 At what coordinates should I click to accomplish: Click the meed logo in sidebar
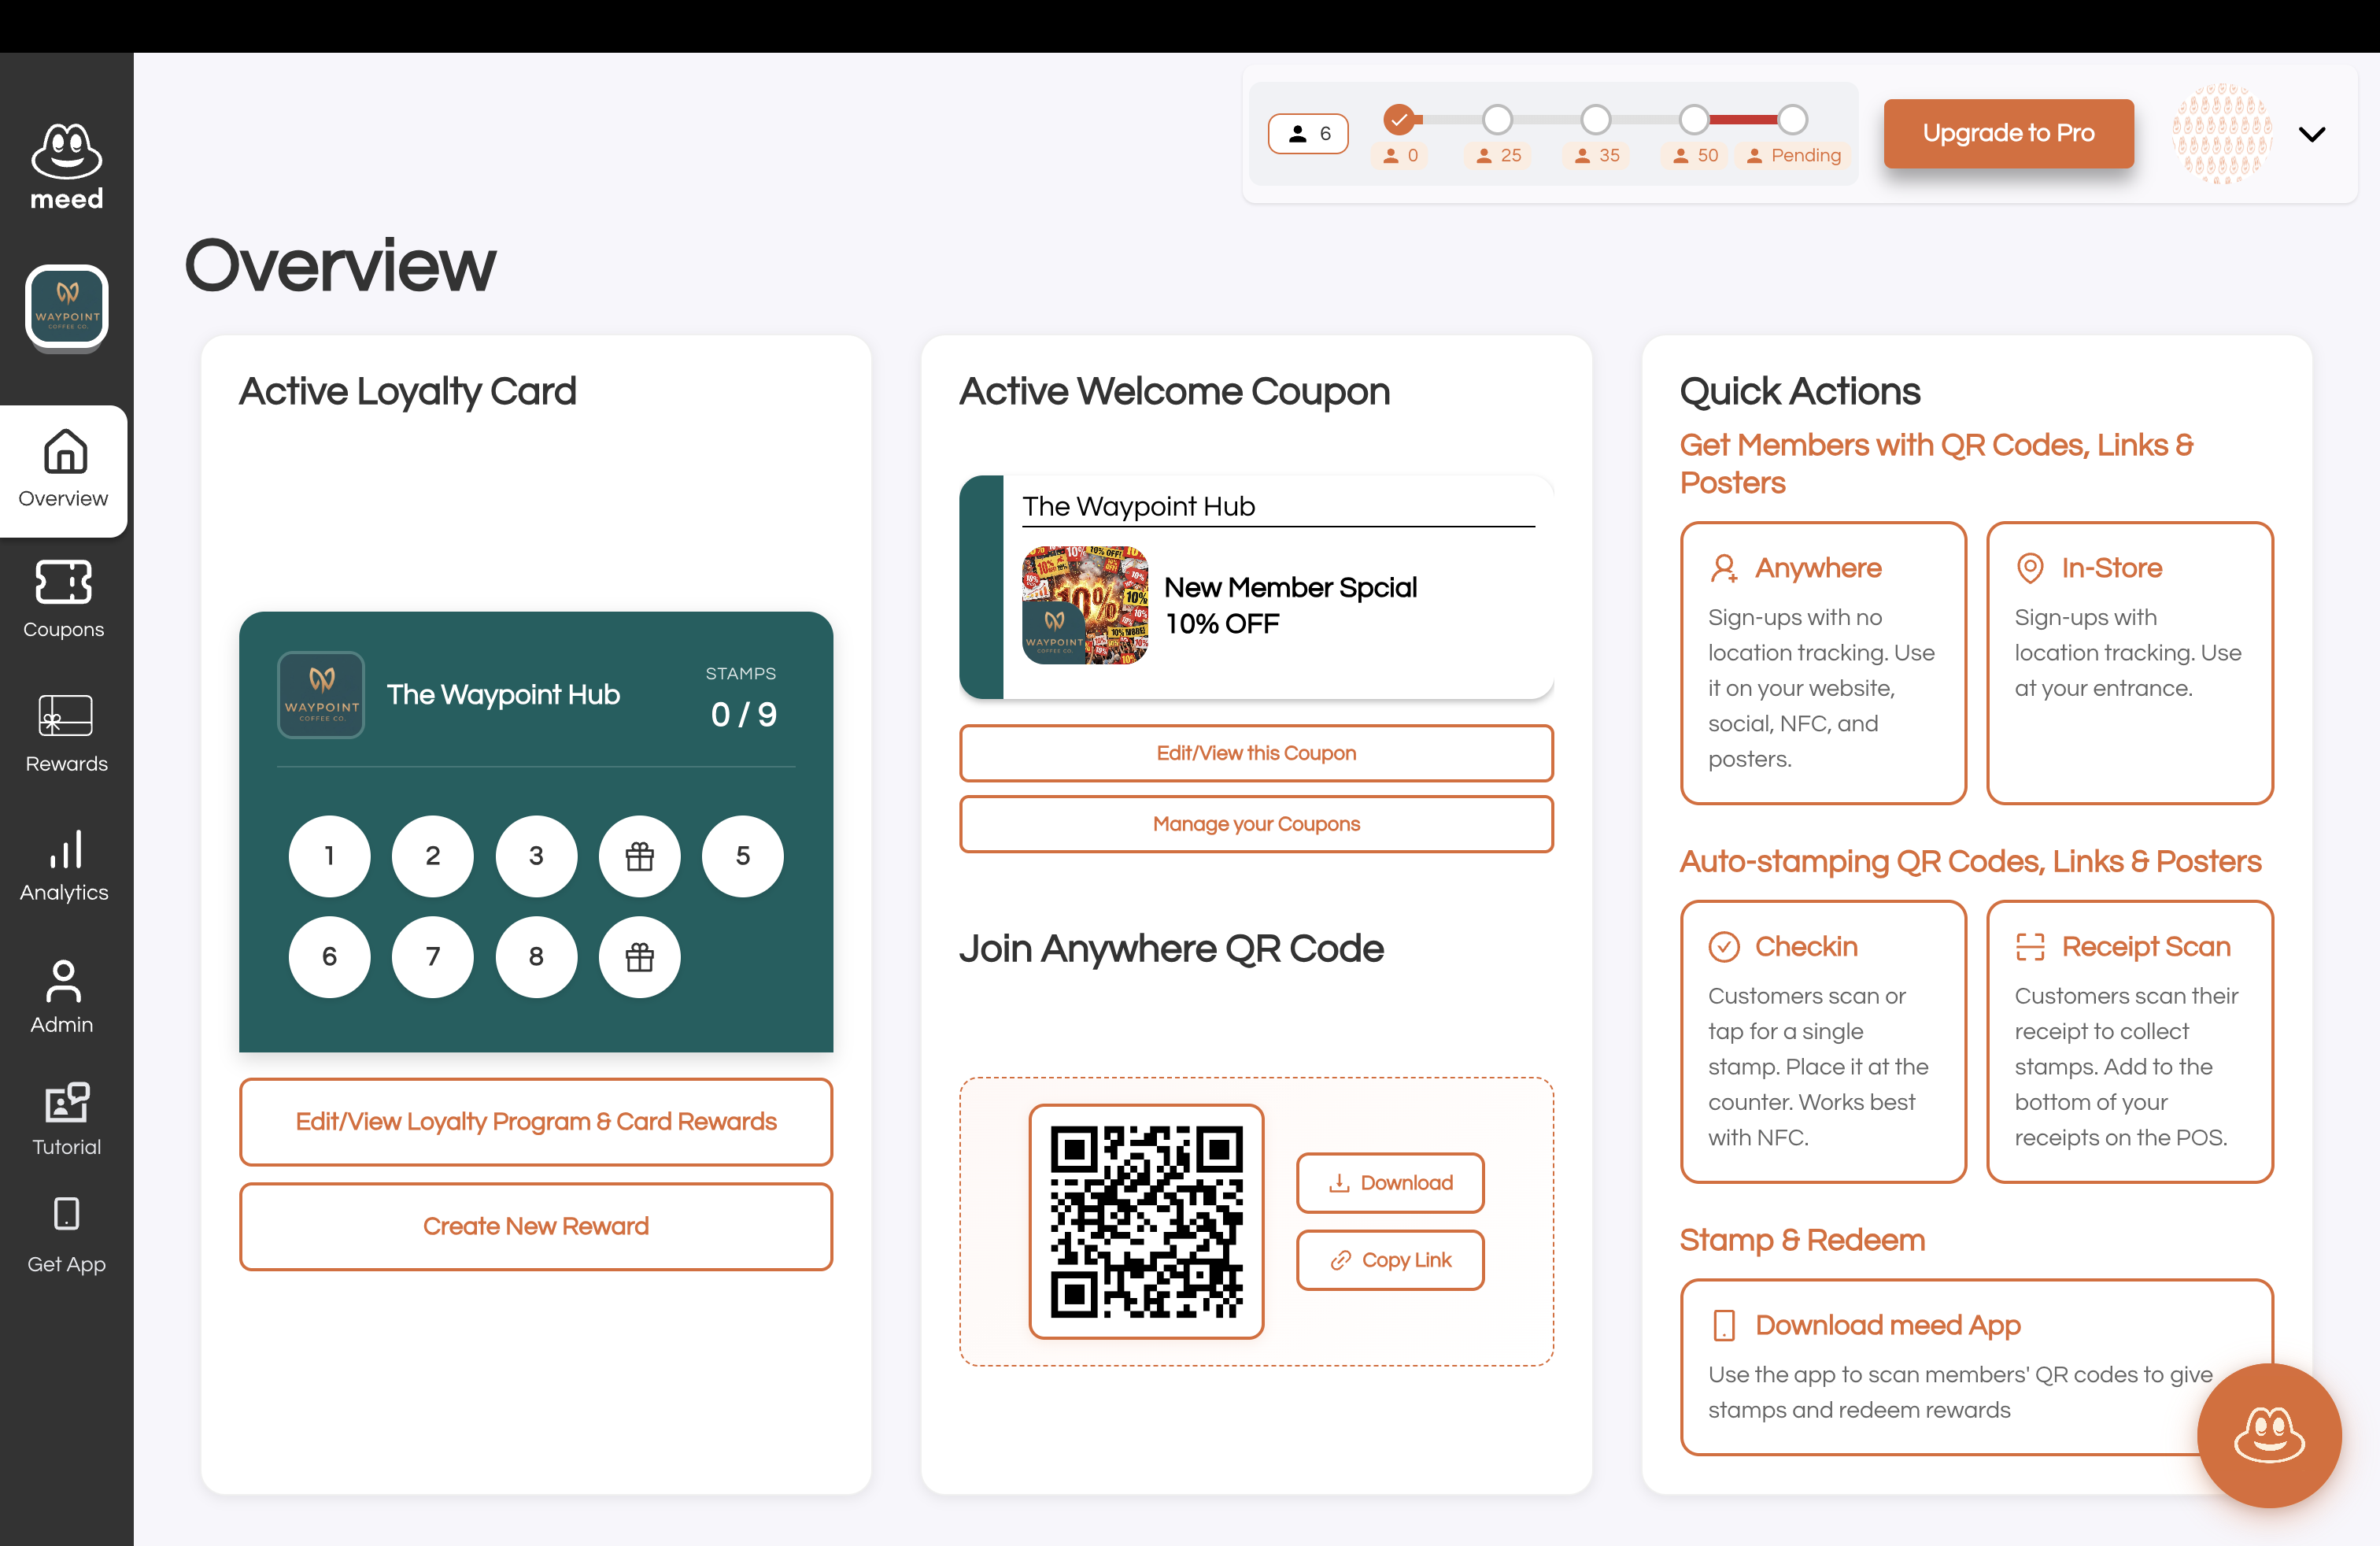click(x=66, y=166)
